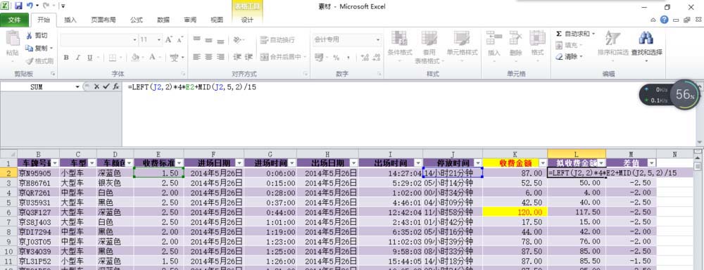Click the font color A button
This screenshot has height=270, width=704.
click(152, 57)
